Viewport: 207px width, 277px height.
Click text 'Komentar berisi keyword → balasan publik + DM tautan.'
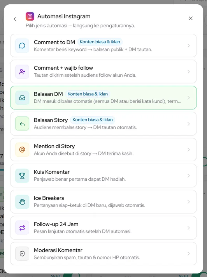[93, 49]
